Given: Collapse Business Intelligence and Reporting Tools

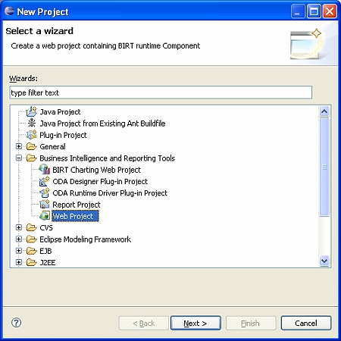Looking at the screenshot, I should 19,158.
